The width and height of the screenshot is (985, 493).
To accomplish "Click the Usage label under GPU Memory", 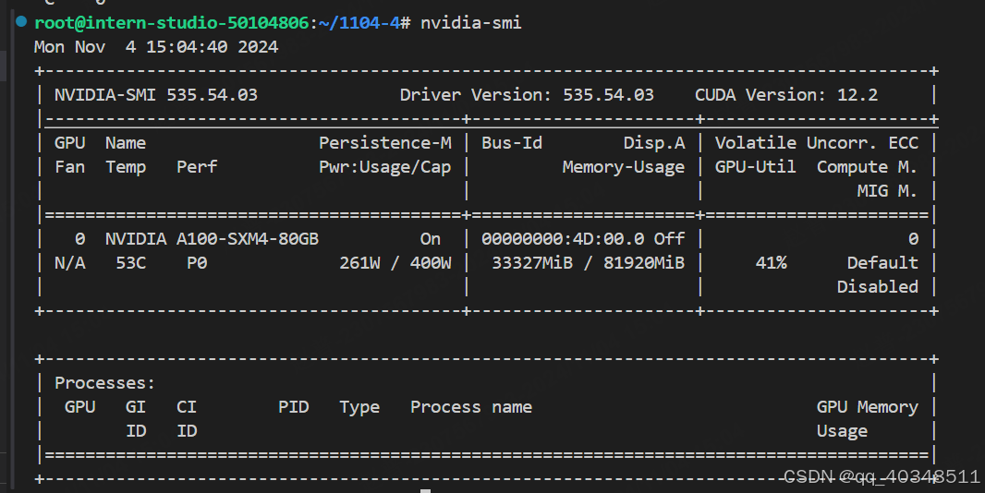I will pos(843,431).
